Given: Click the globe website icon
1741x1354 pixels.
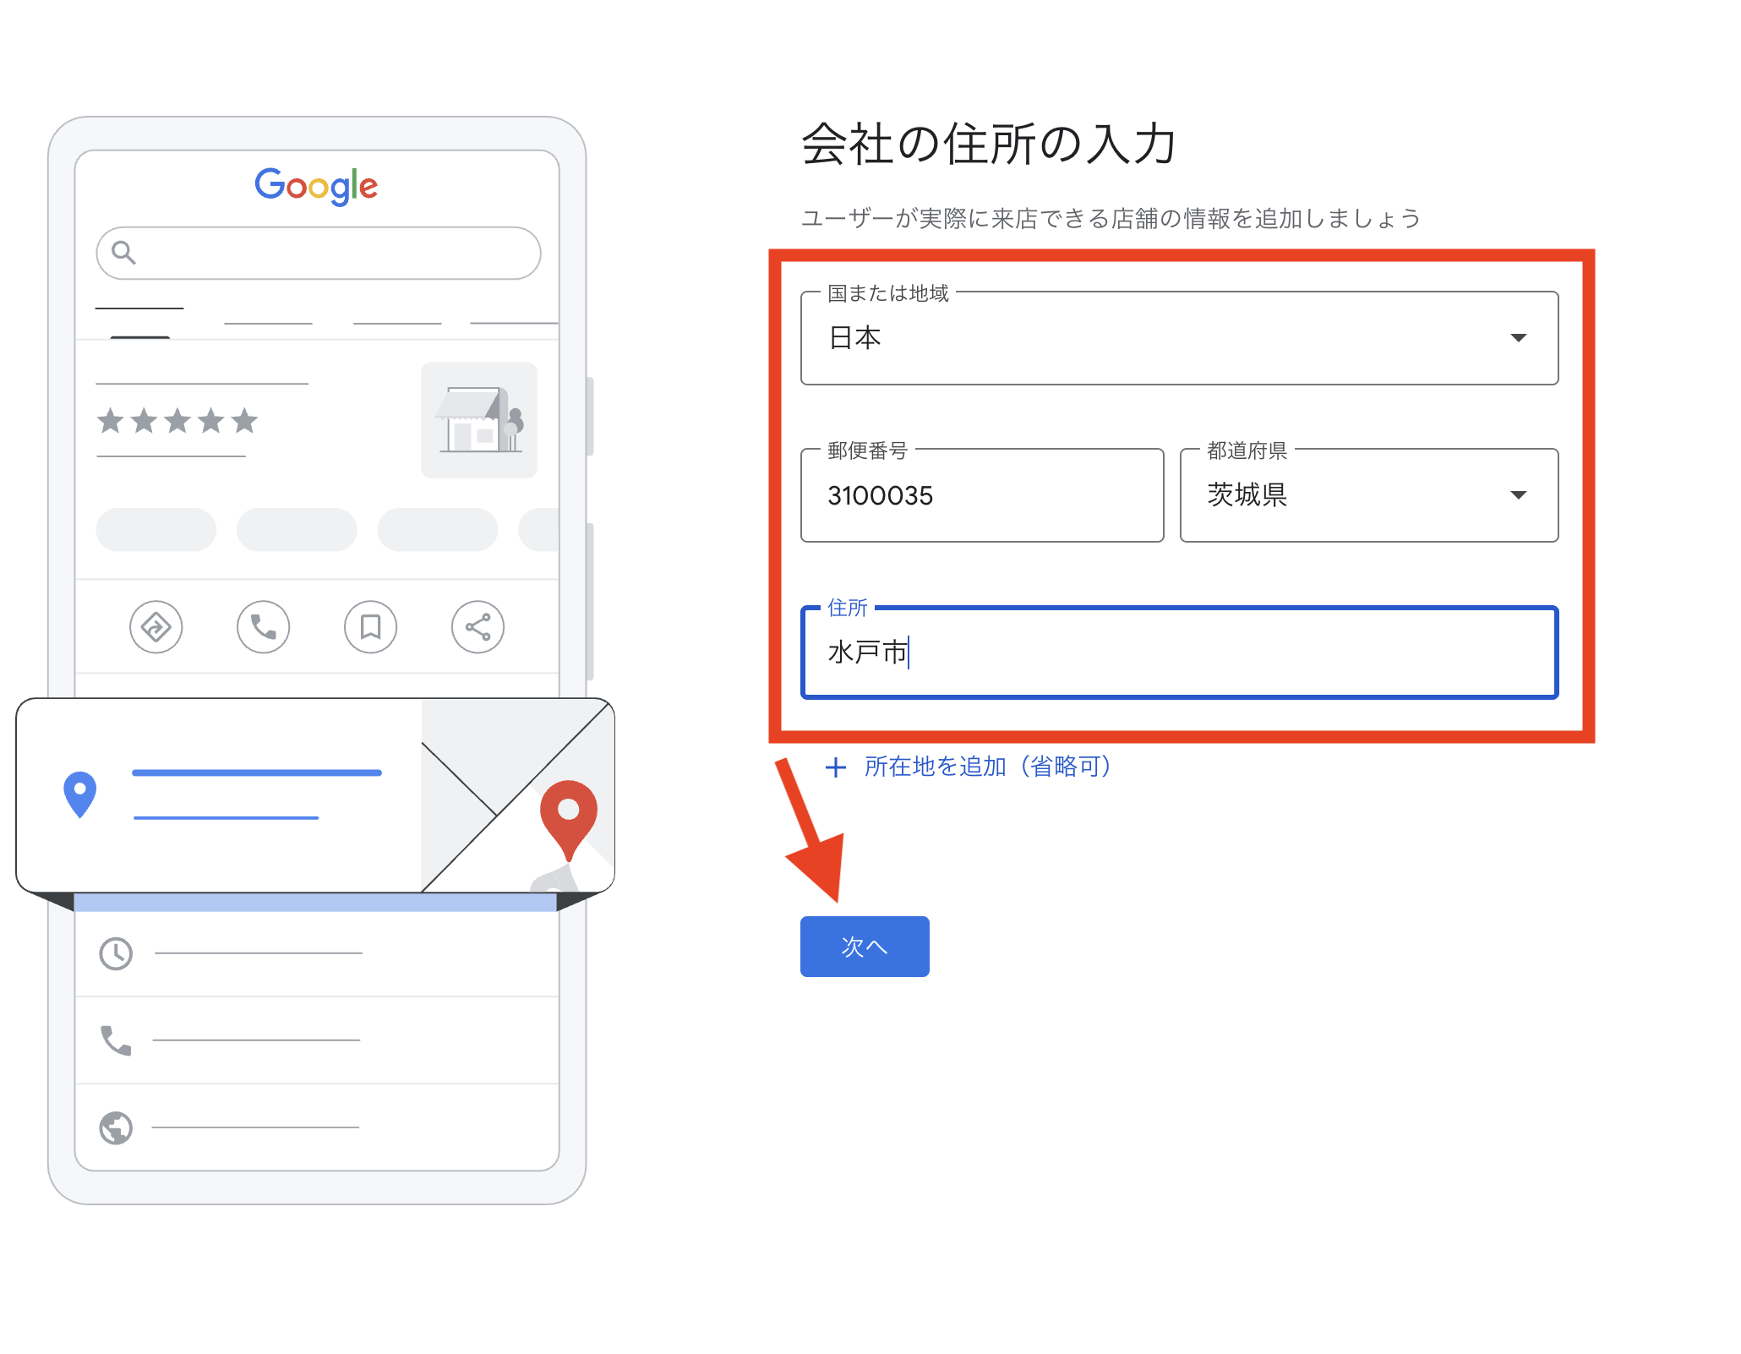Looking at the screenshot, I should point(116,1127).
